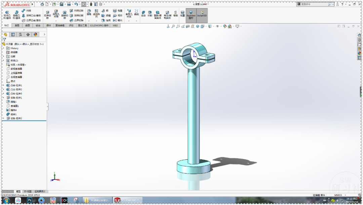
Task: Select the 旋转凸台/基体 (Revolved Boss) tool
Action: (17, 13)
